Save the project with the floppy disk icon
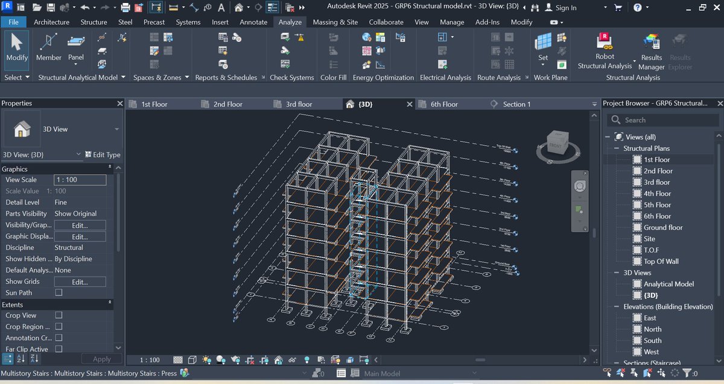Viewport: 724px width, 384px height. click(51, 8)
